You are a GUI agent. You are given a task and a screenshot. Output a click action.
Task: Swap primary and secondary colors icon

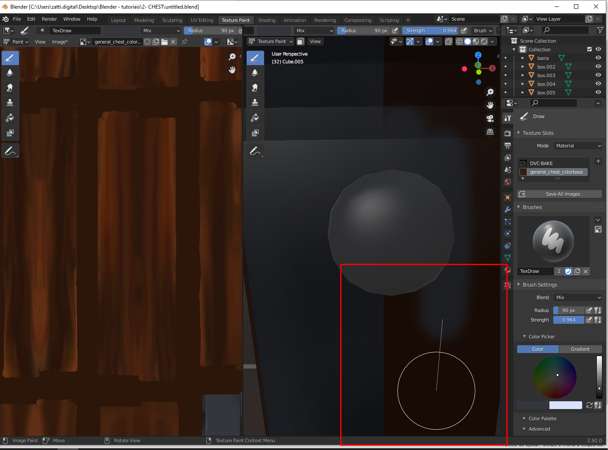(x=589, y=405)
